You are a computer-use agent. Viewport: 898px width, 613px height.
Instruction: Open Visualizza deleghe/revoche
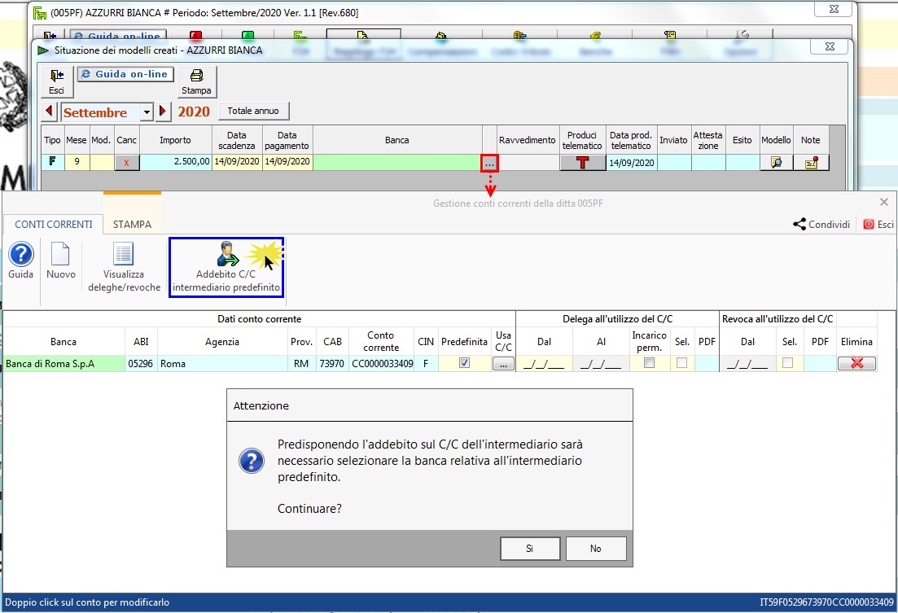pos(124,267)
